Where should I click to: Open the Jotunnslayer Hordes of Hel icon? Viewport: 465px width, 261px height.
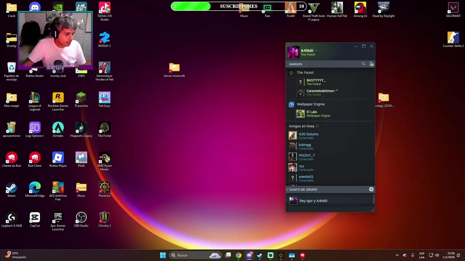[x=104, y=71]
